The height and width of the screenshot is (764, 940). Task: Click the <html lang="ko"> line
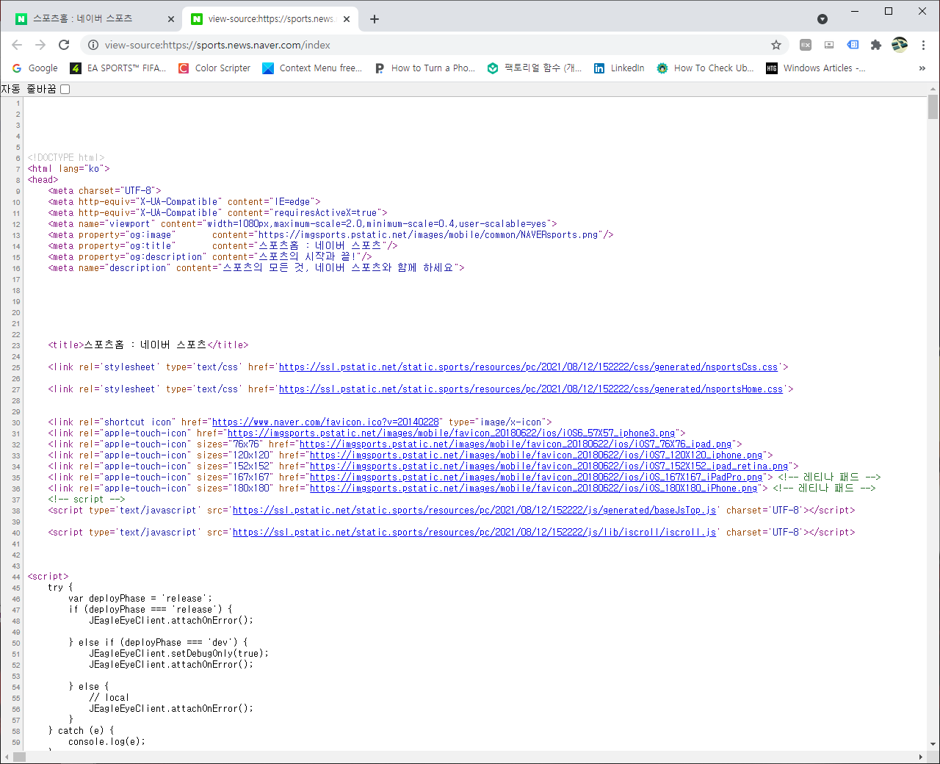point(68,169)
